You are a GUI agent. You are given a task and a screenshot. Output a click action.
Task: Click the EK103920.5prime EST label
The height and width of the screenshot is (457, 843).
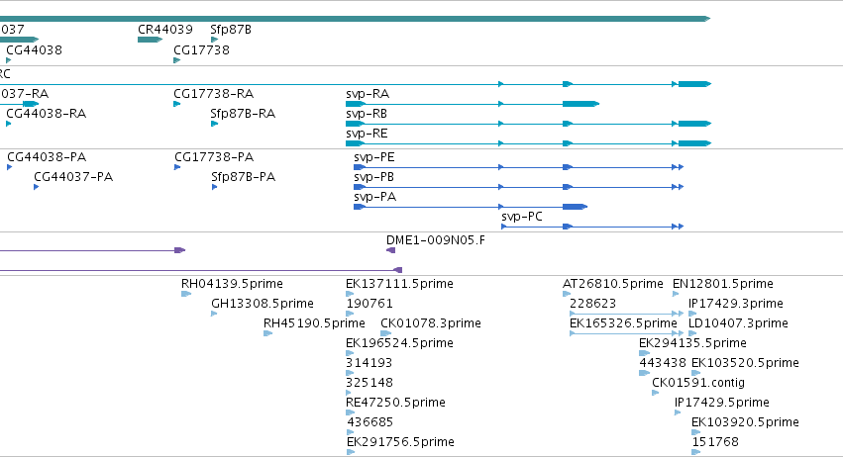pos(745,422)
